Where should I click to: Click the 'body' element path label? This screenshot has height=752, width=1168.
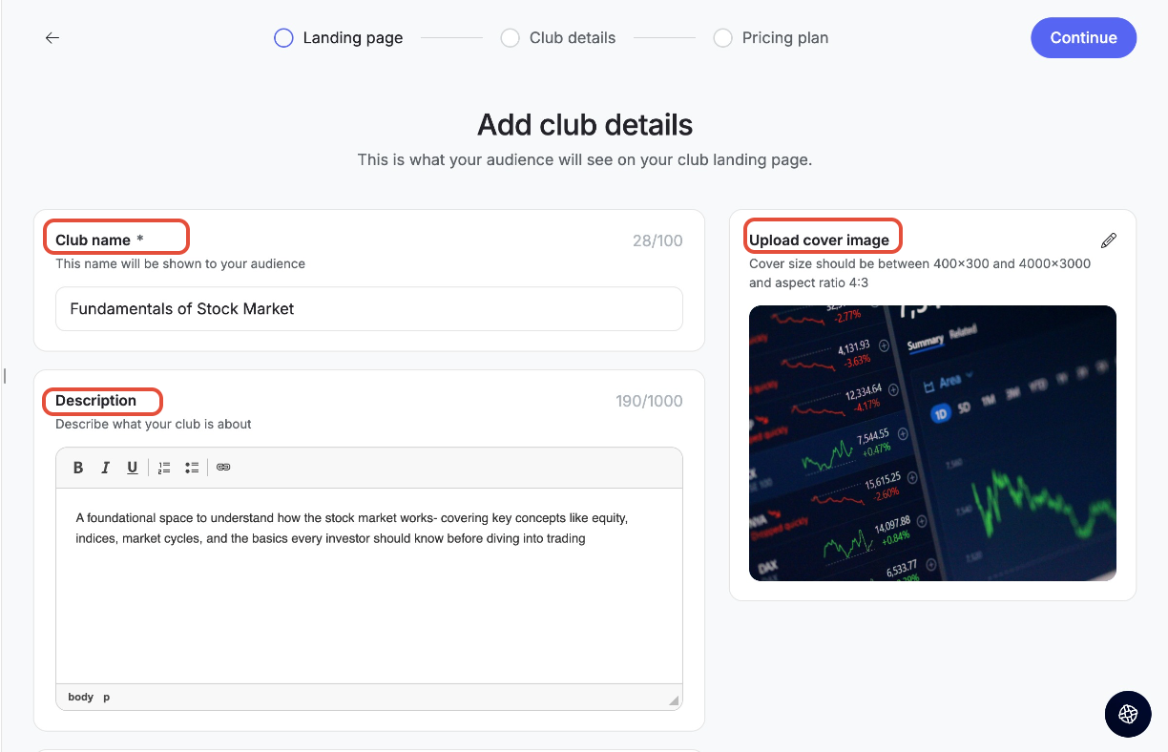coord(81,697)
